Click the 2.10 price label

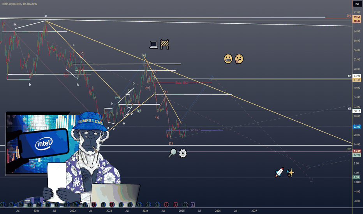tap(356, 177)
